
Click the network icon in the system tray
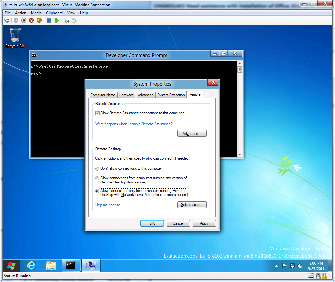click(292, 266)
